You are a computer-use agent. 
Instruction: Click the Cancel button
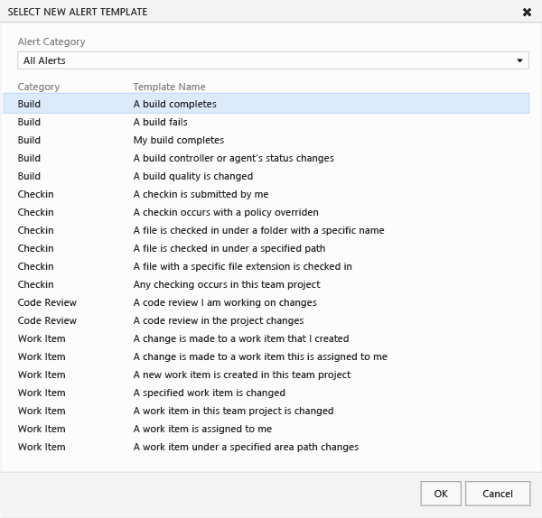click(x=498, y=494)
